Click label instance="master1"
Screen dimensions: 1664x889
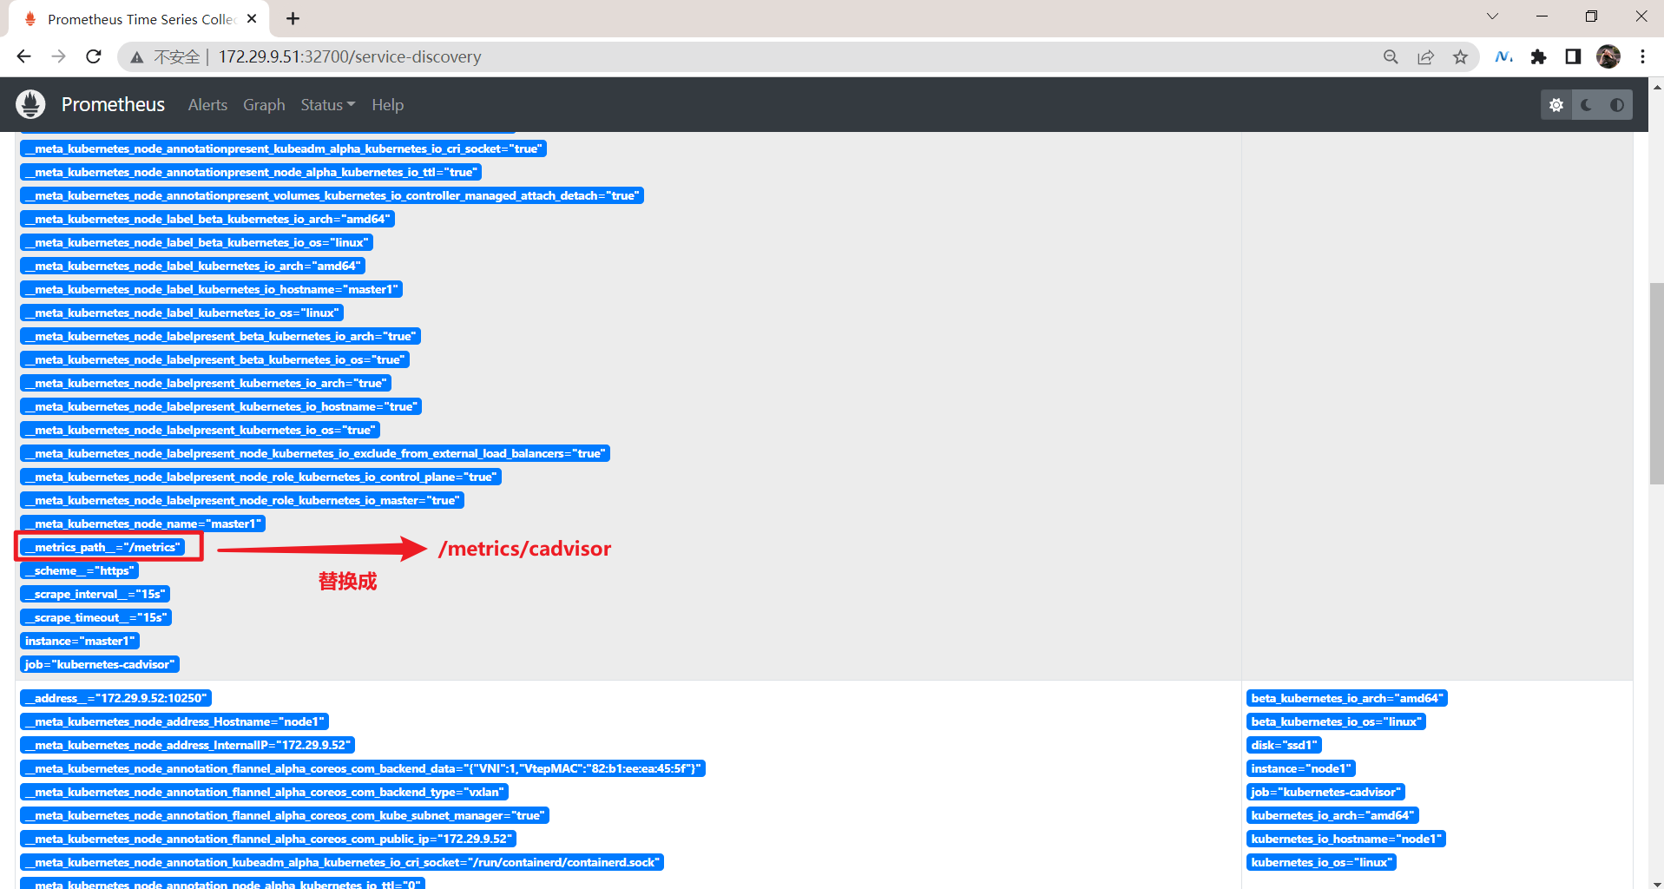(x=80, y=641)
